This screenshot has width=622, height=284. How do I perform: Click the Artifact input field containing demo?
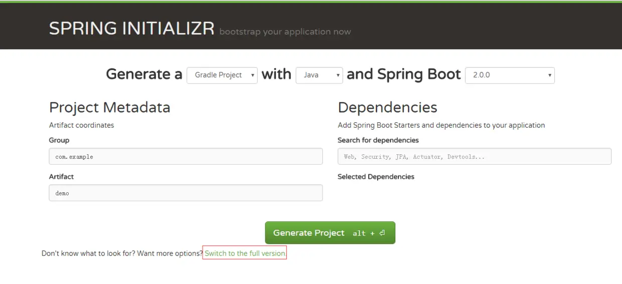[186, 193]
